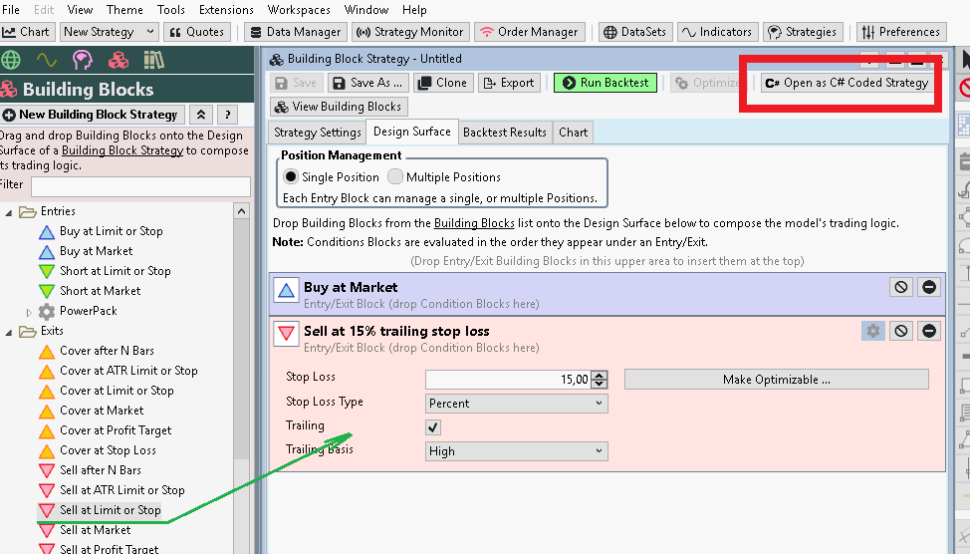Click the yellow sine wave indicator icon

pos(47,60)
